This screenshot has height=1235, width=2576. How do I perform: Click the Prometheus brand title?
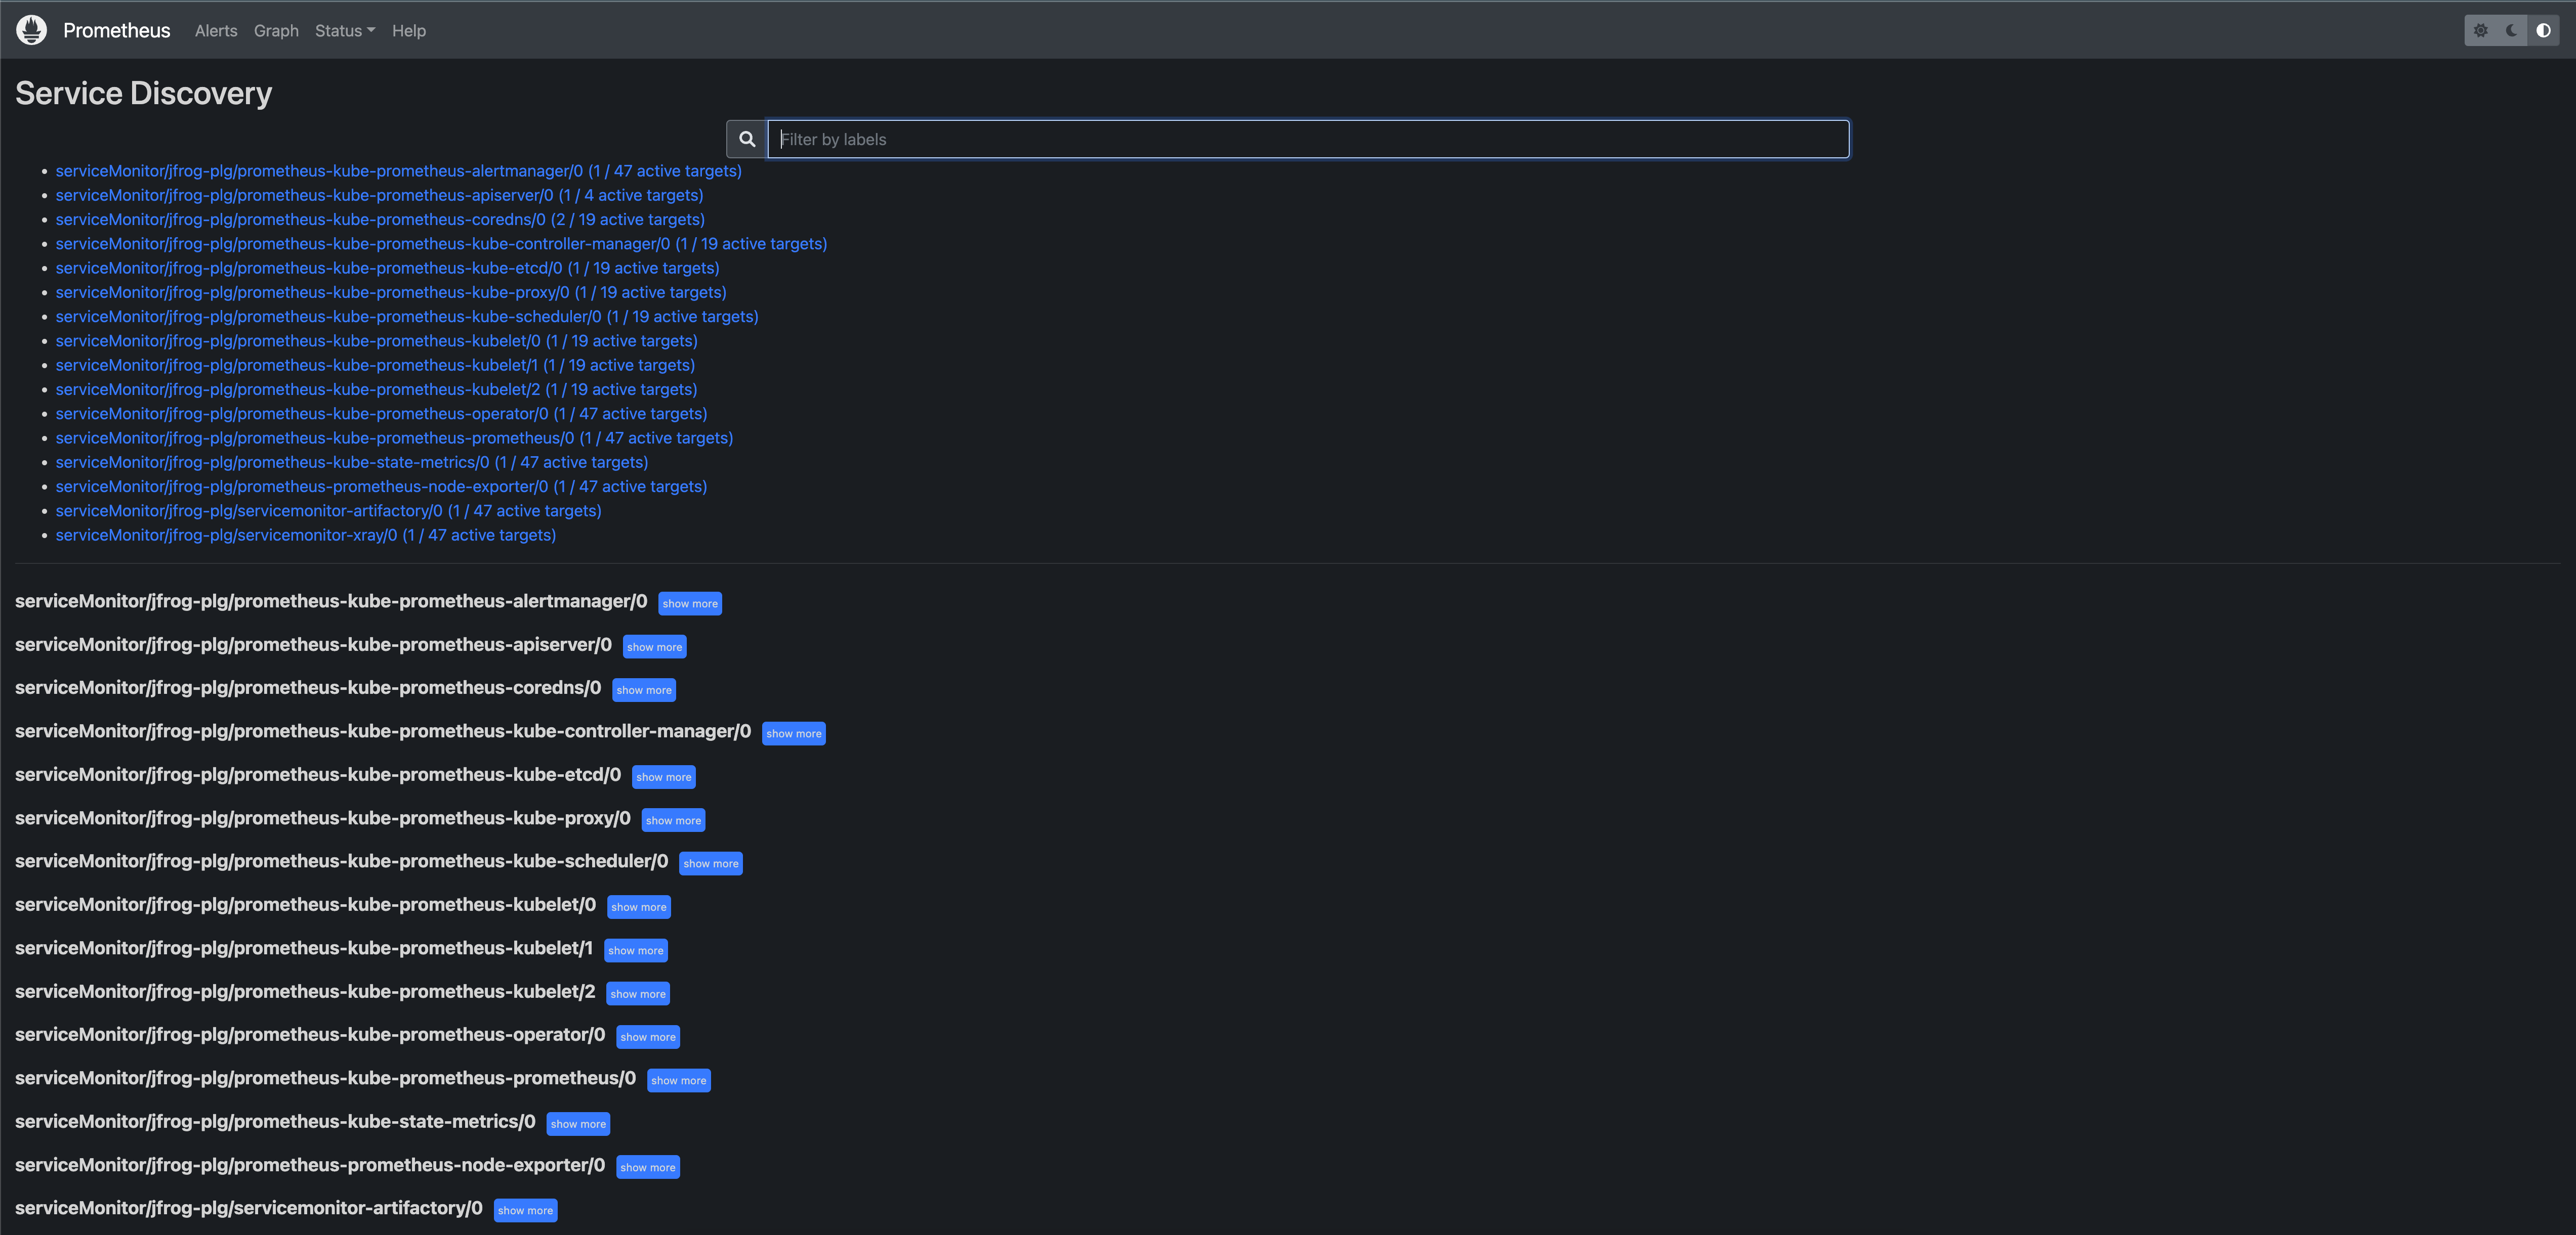pos(116,31)
